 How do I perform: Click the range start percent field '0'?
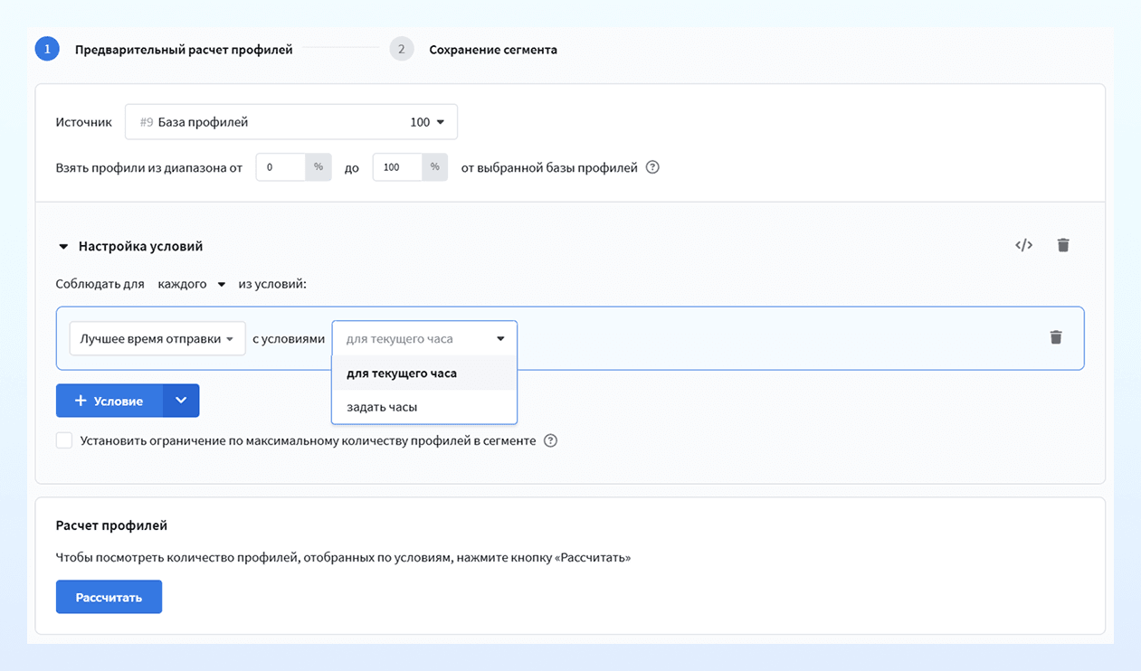(x=280, y=167)
